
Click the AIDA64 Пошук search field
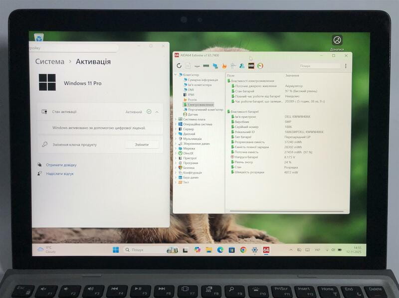319,66
